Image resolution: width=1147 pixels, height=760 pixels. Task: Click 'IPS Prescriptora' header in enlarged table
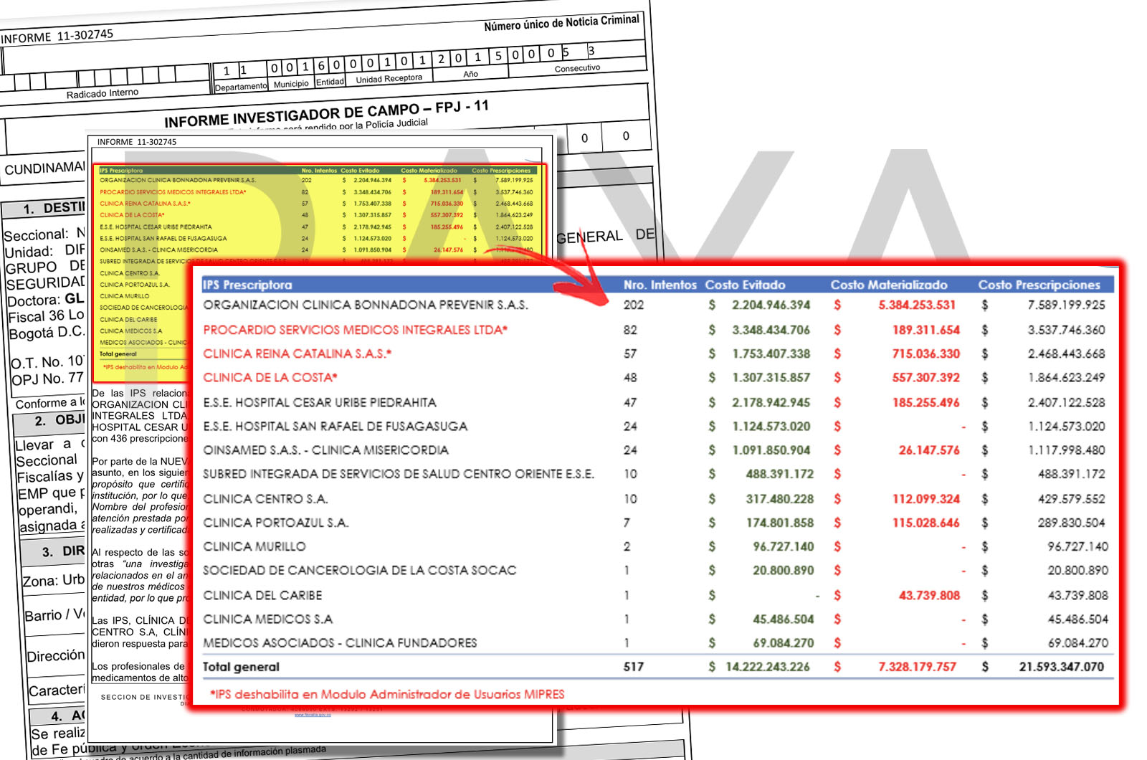click(247, 285)
